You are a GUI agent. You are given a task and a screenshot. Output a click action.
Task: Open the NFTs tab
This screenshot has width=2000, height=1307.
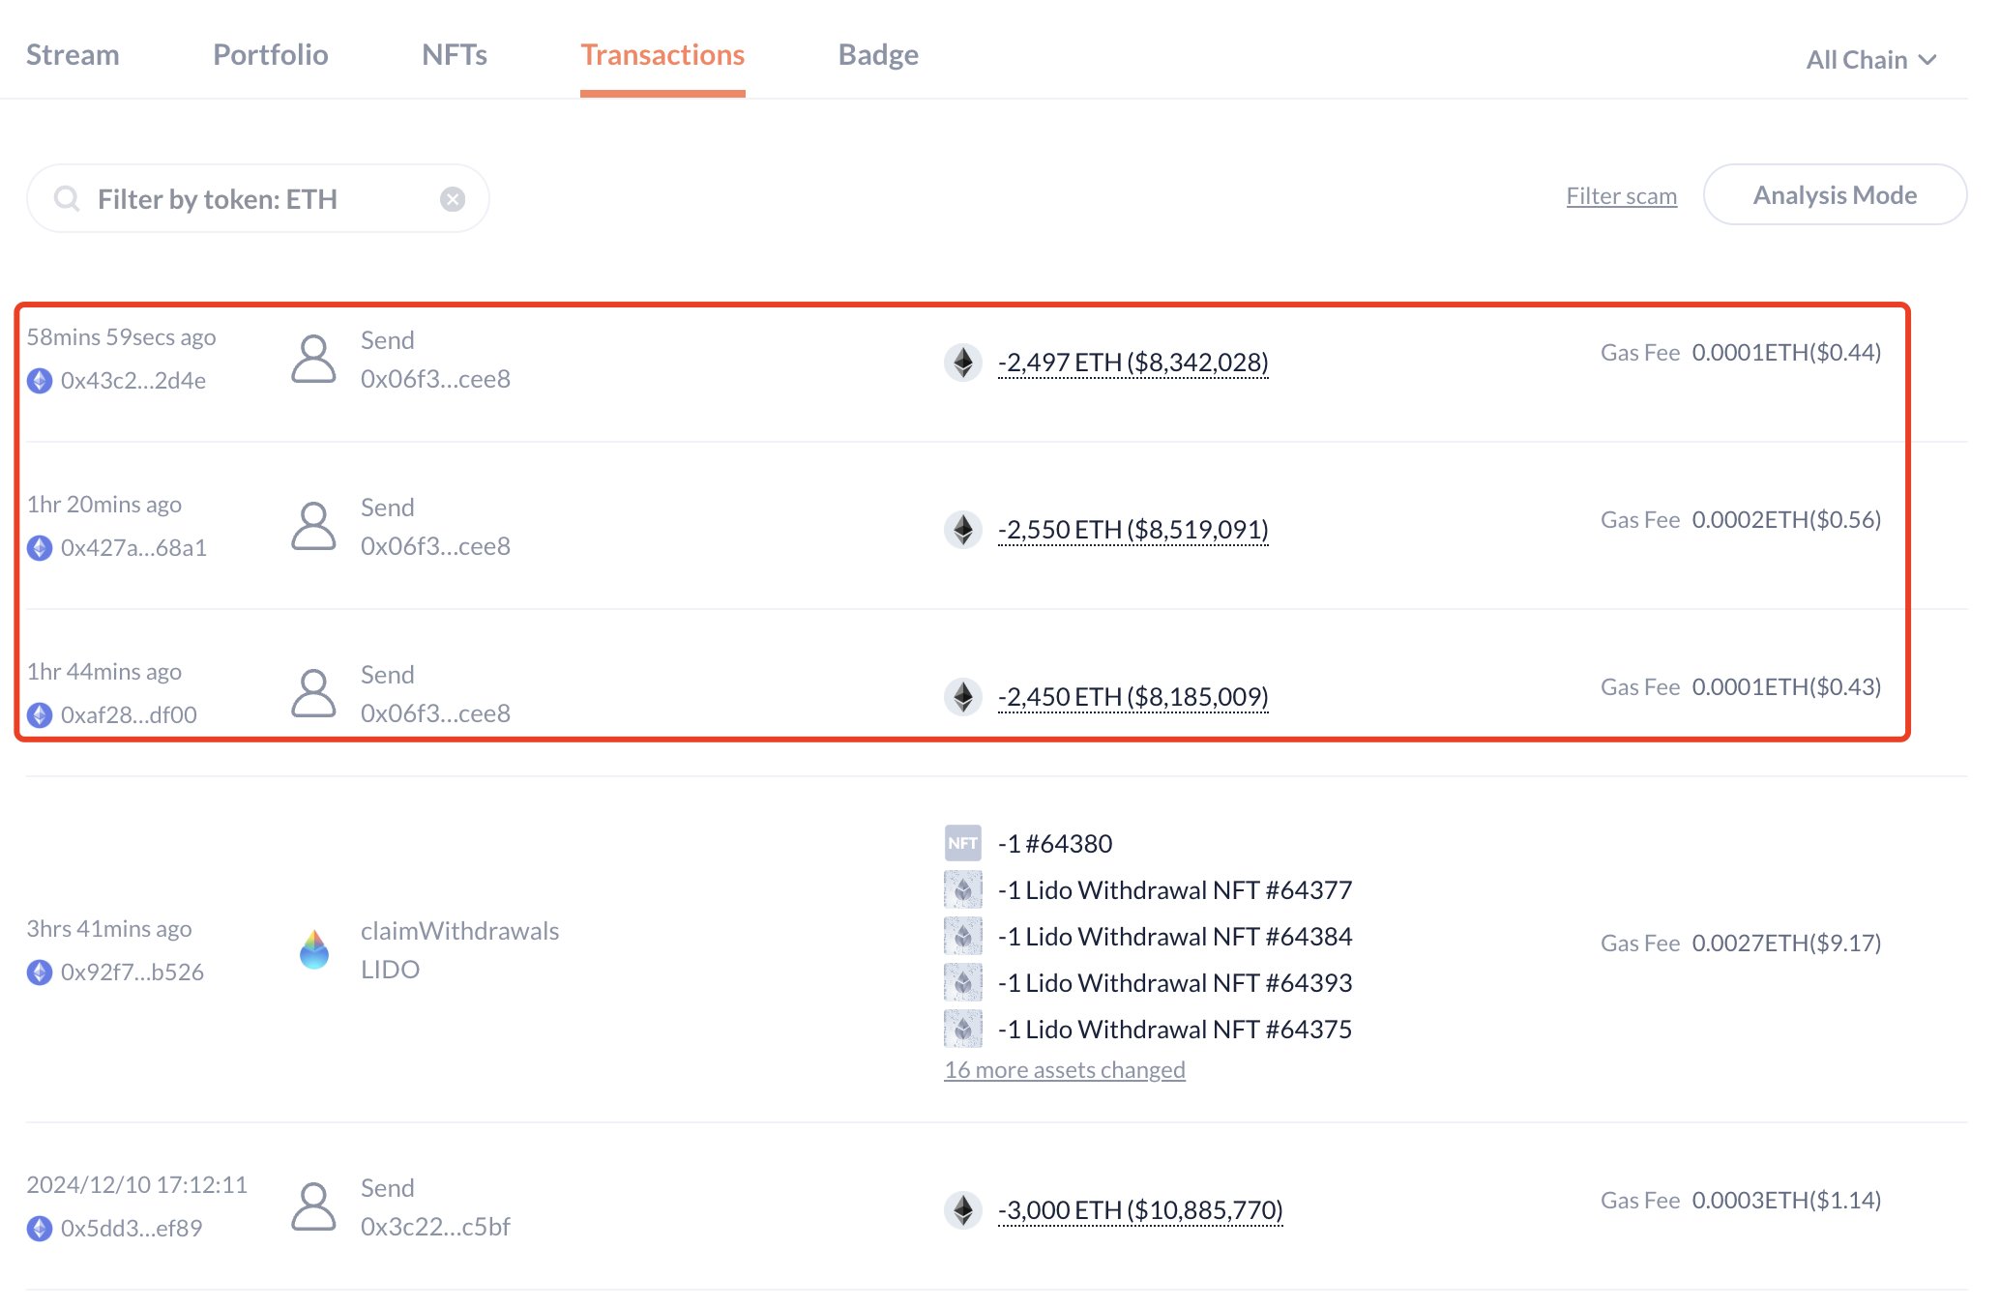455,55
